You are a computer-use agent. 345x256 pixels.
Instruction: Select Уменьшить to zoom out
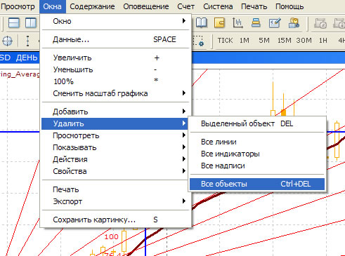point(115,69)
